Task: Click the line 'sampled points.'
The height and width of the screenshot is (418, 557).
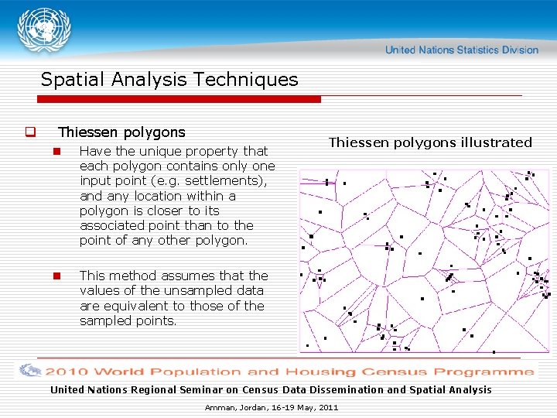Action: point(128,321)
